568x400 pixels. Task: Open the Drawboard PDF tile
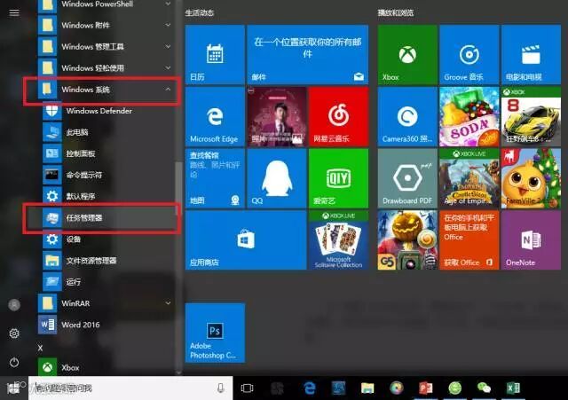coord(407,178)
